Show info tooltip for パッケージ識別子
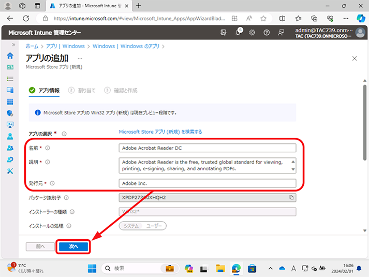 tap(66, 198)
